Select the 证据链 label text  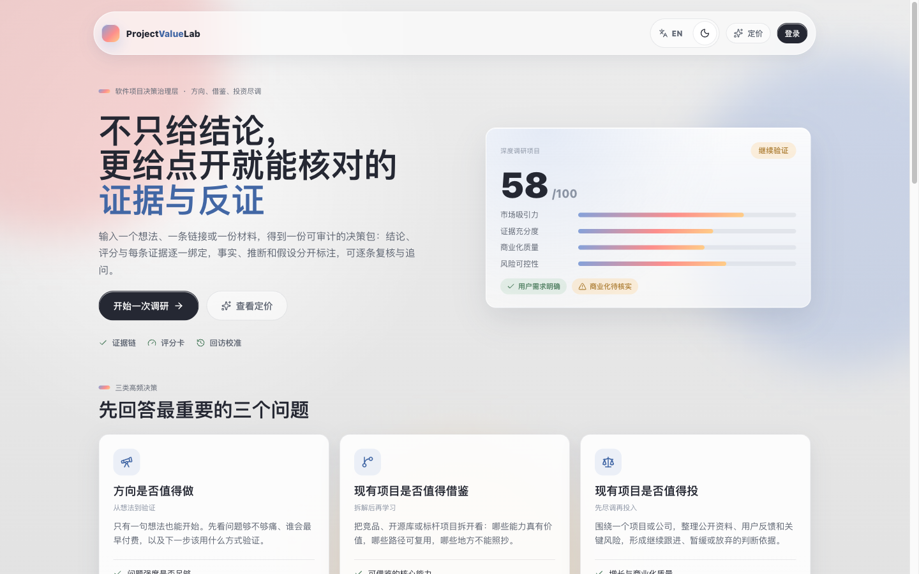(124, 342)
